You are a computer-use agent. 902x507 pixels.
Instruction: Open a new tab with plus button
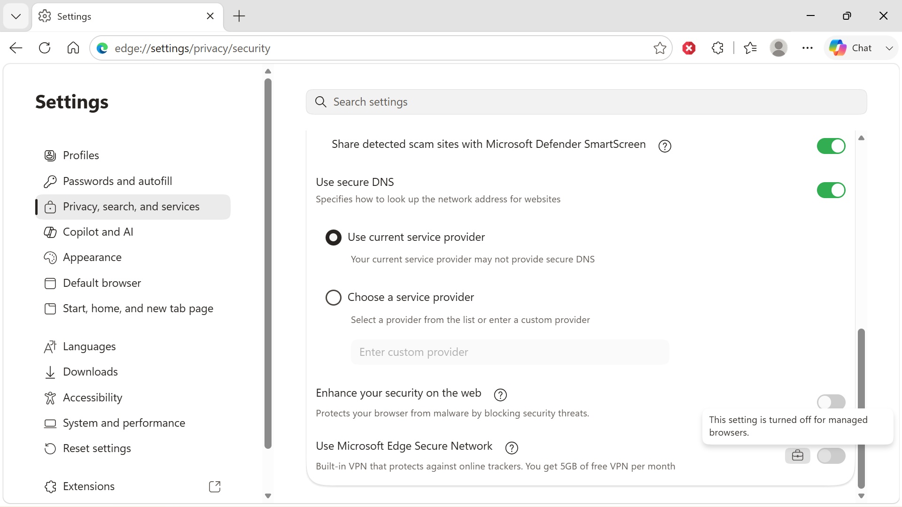[x=239, y=16]
